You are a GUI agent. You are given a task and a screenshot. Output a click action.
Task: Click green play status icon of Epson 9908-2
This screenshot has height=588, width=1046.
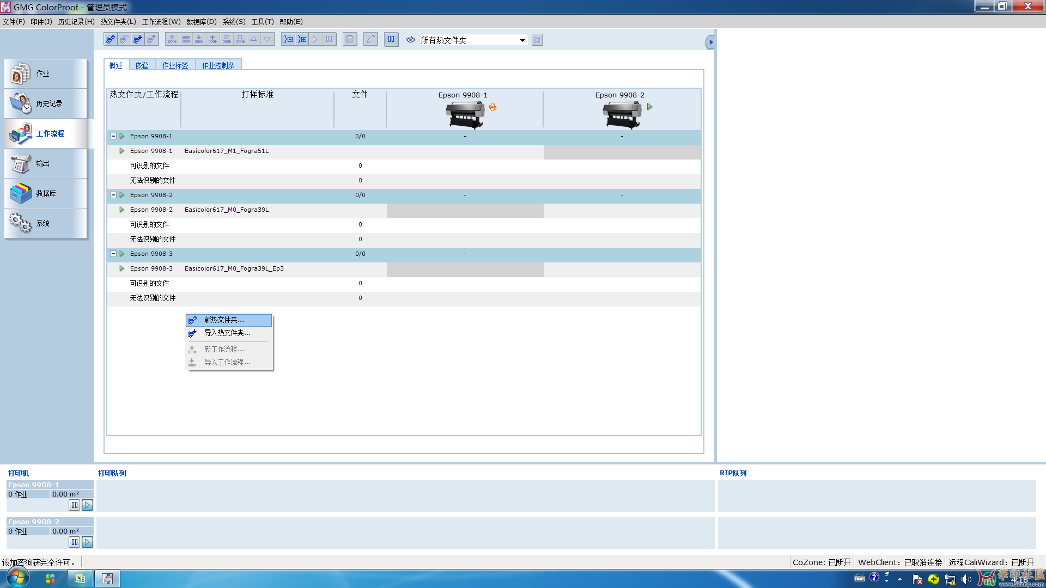[649, 107]
